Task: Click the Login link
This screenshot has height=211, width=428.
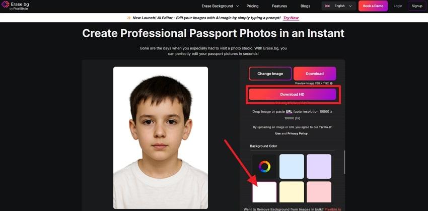Action: point(398,6)
